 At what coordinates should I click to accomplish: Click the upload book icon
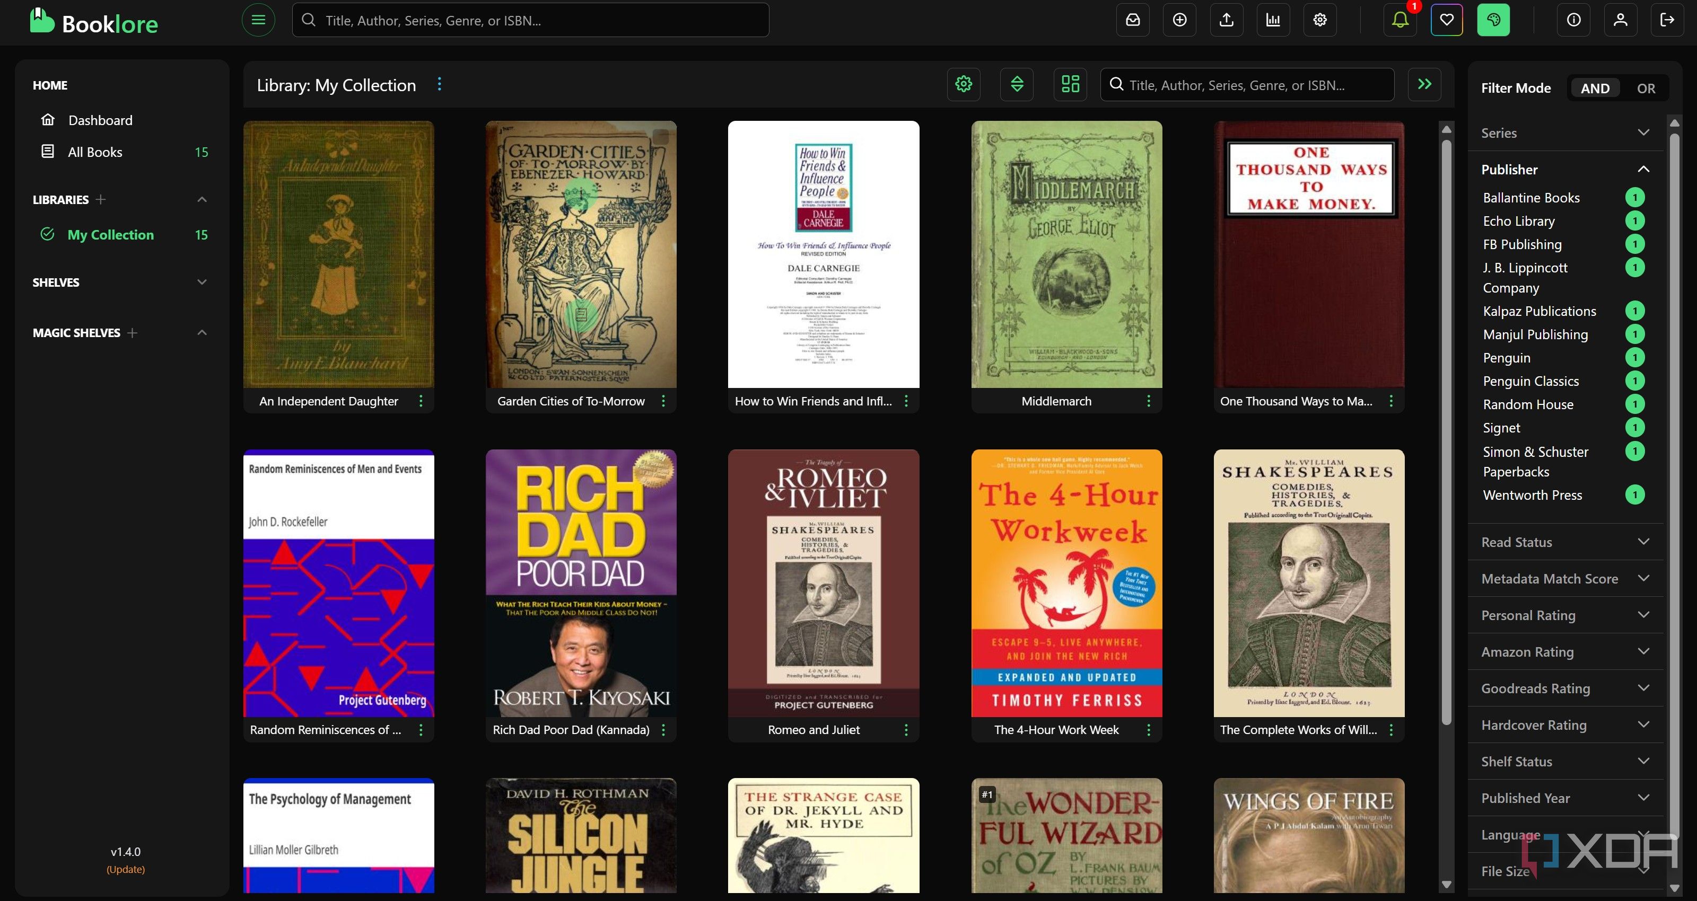click(1227, 20)
